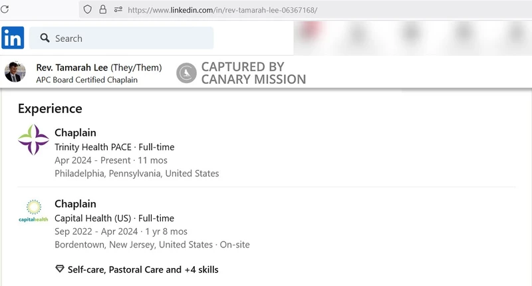Click the browser reload icon

[5, 9]
